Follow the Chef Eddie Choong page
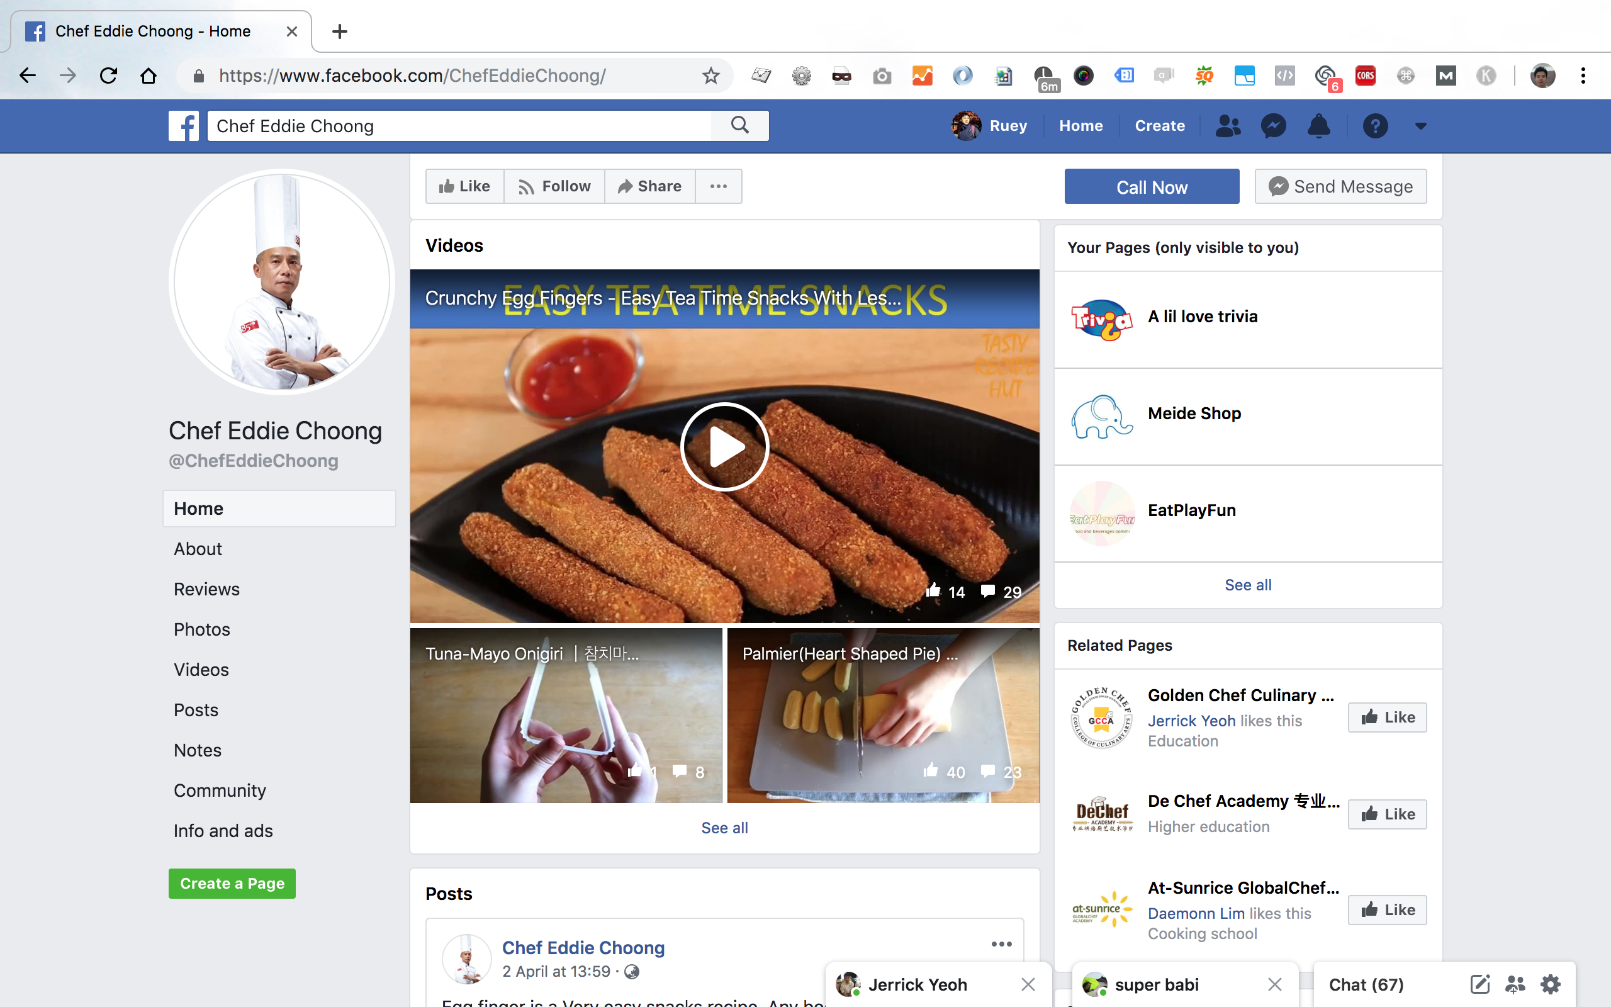 [x=554, y=186]
